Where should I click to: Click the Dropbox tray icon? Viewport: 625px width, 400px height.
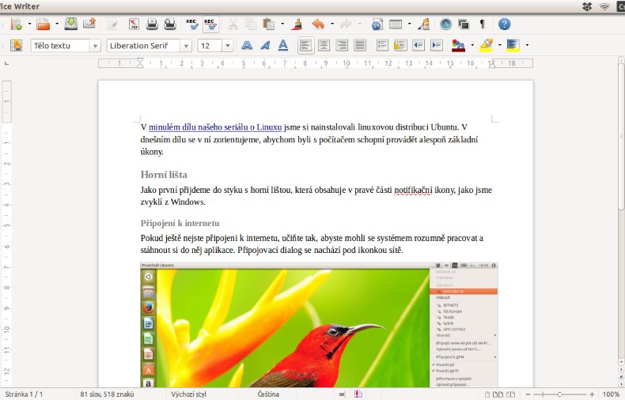pos(587,6)
